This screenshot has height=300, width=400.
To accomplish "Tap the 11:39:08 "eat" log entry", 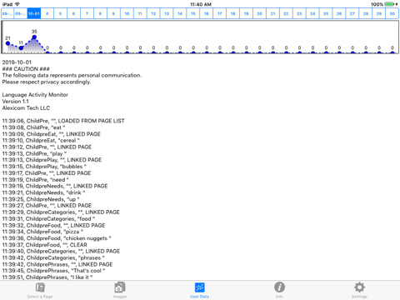I will pos(33,127).
